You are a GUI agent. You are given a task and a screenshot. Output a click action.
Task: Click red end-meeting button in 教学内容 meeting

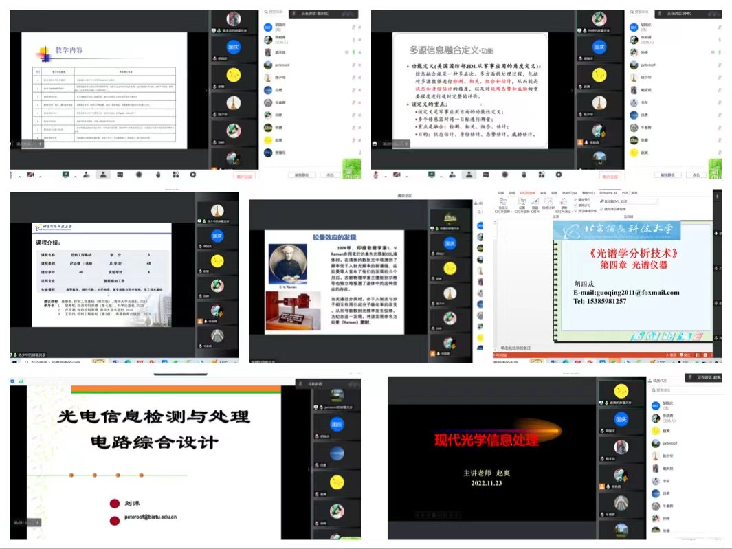(x=244, y=176)
